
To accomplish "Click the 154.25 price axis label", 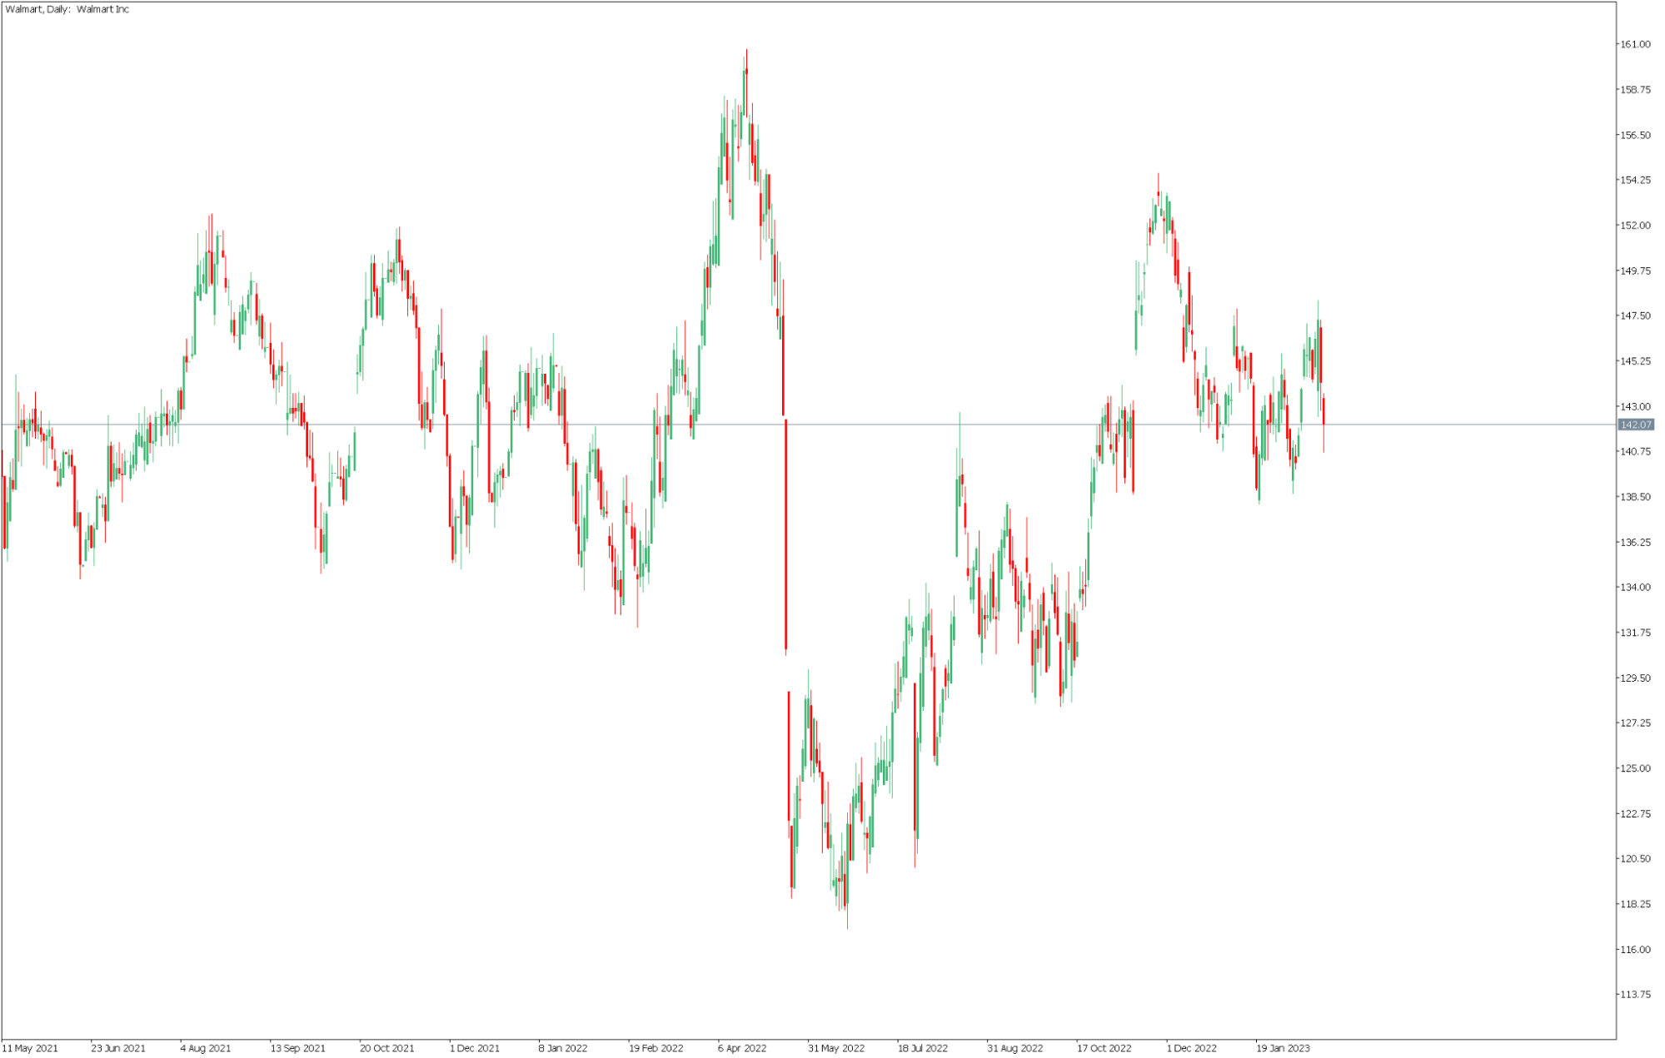I will [x=1634, y=180].
